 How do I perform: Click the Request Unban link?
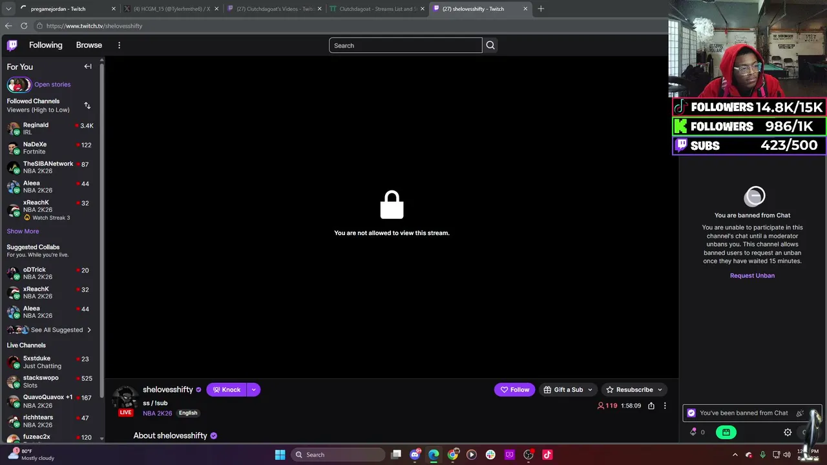coord(752,276)
